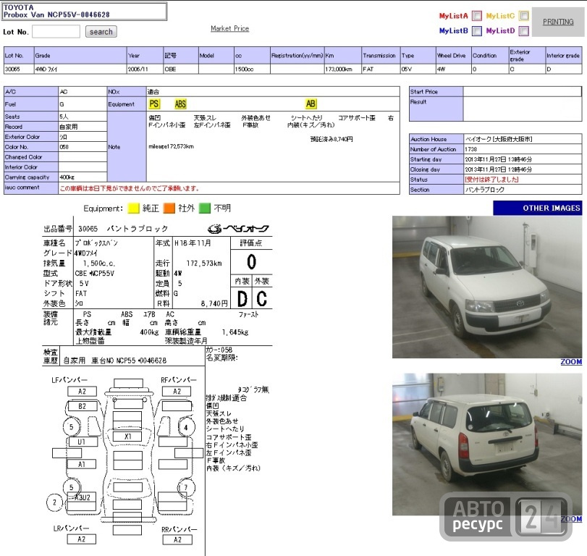
Task: Click the green 不明 legend swatch
Action: pyautogui.click(x=204, y=208)
